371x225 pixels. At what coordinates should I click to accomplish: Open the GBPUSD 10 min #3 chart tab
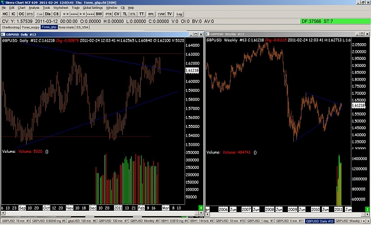coord(16,221)
